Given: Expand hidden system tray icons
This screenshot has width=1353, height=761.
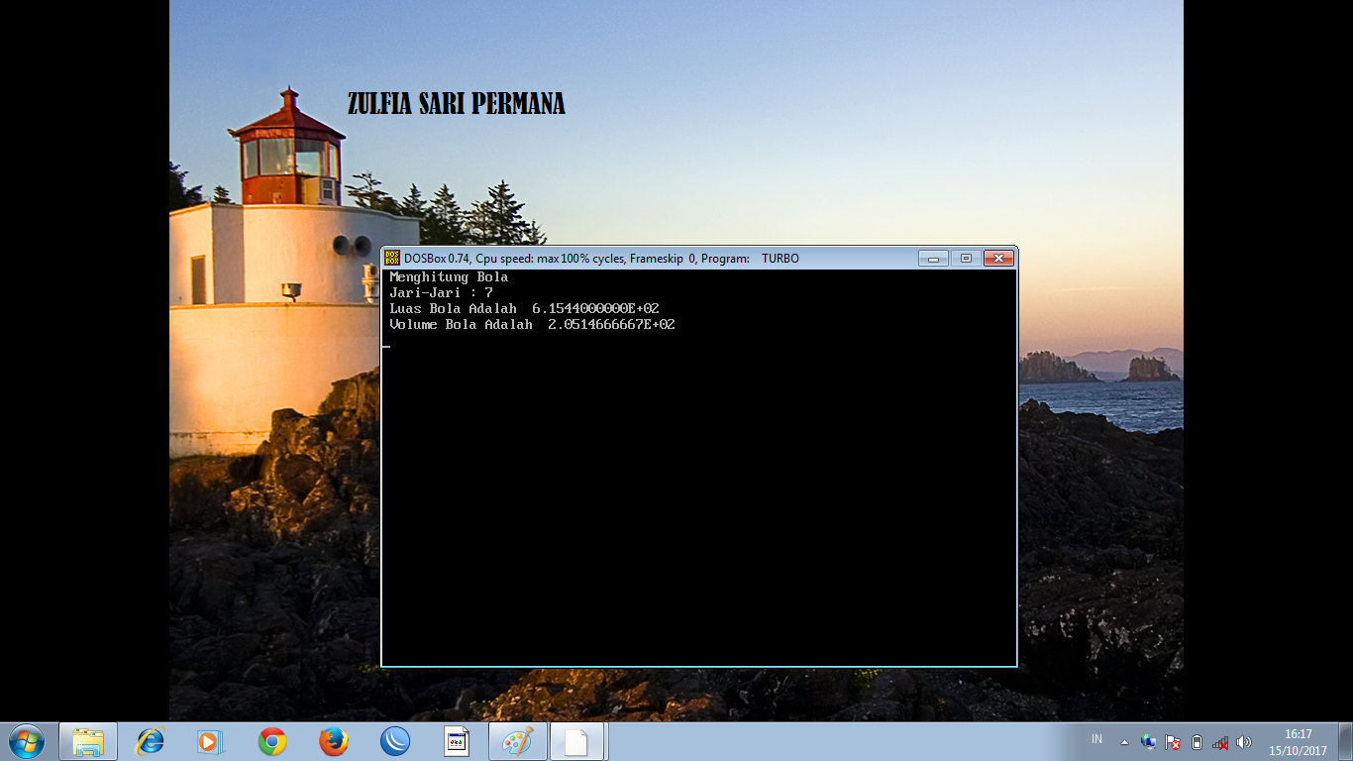Looking at the screenshot, I should click(1124, 741).
